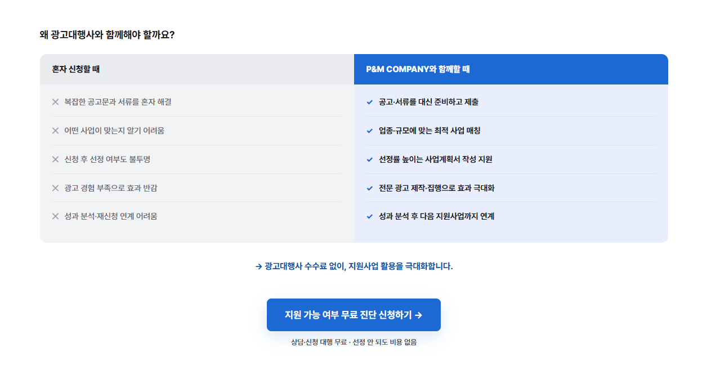Click the 상담·신청 대행 무료 note below button
The width and height of the screenshot is (711, 374).
[x=354, y=342]
